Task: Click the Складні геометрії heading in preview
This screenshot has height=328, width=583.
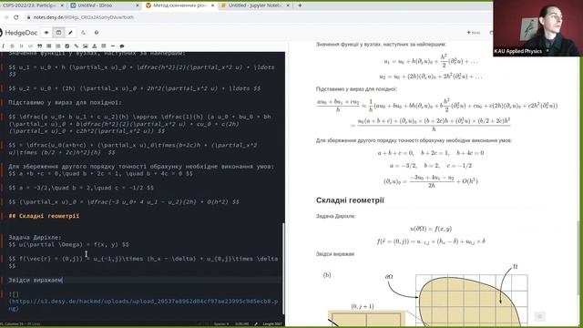Action: click(x=350, y=200)
